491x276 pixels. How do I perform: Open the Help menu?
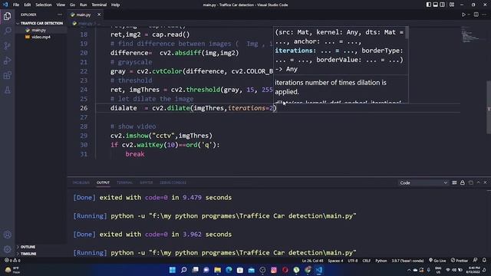(x=115, y=5)
